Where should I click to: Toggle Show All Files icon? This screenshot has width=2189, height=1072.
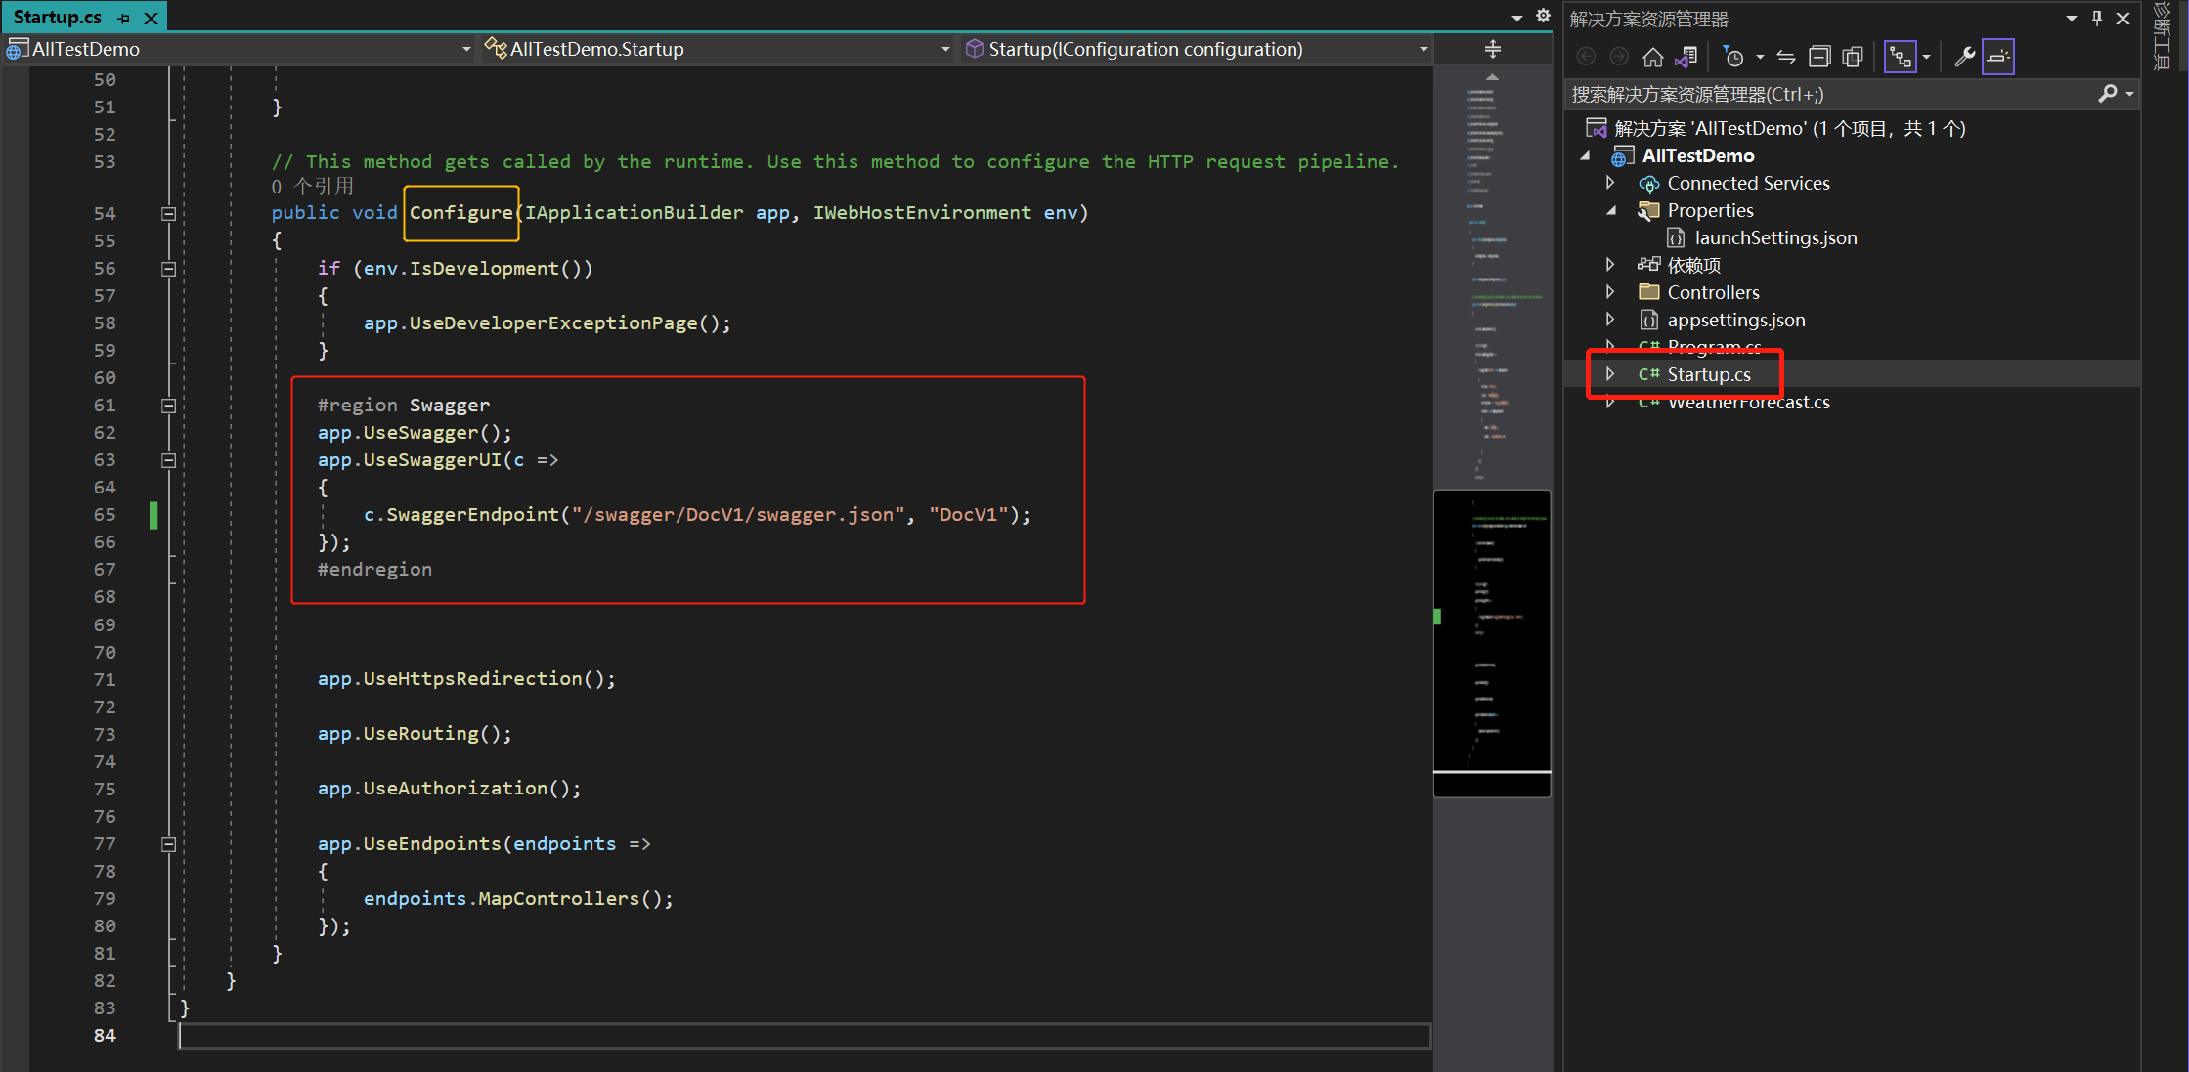coord(1853,58)
